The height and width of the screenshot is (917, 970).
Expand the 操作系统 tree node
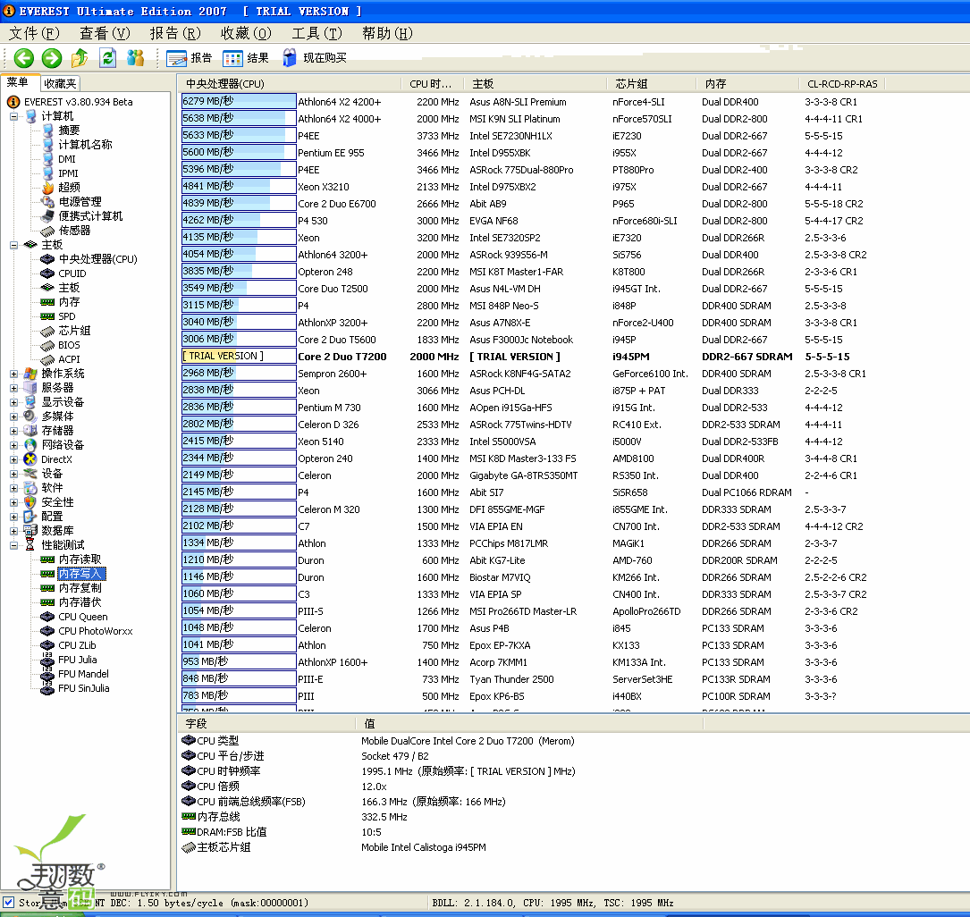13,374
